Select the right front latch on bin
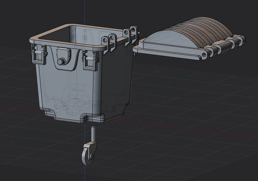The width and height of the screenshot is (258, 181). (x=90, y=59)
